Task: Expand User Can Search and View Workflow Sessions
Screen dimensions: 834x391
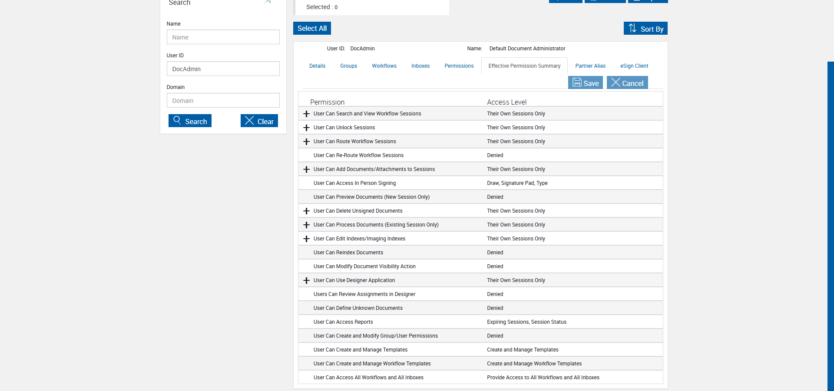Action: pyautogui.click(x=306, y=114)
